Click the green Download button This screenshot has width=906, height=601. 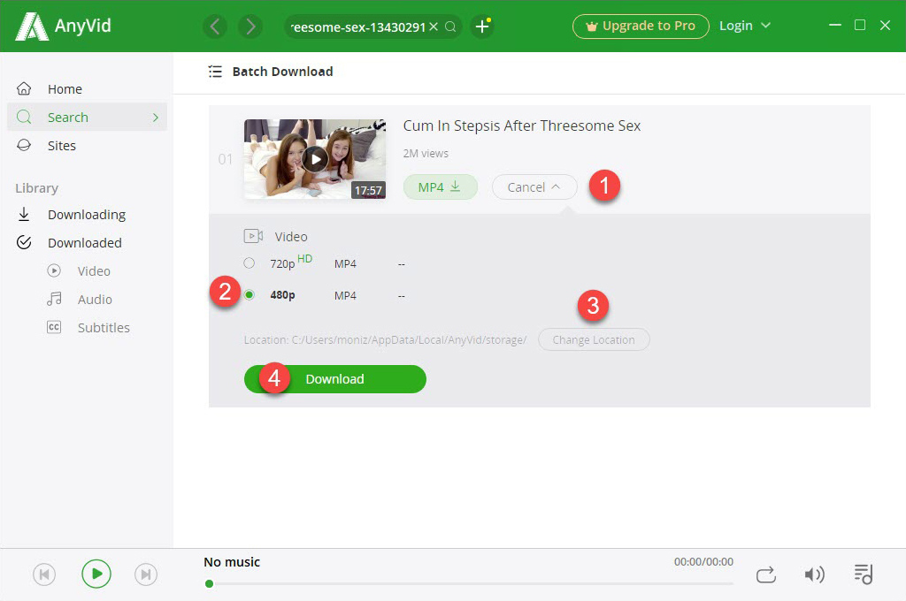335,379
